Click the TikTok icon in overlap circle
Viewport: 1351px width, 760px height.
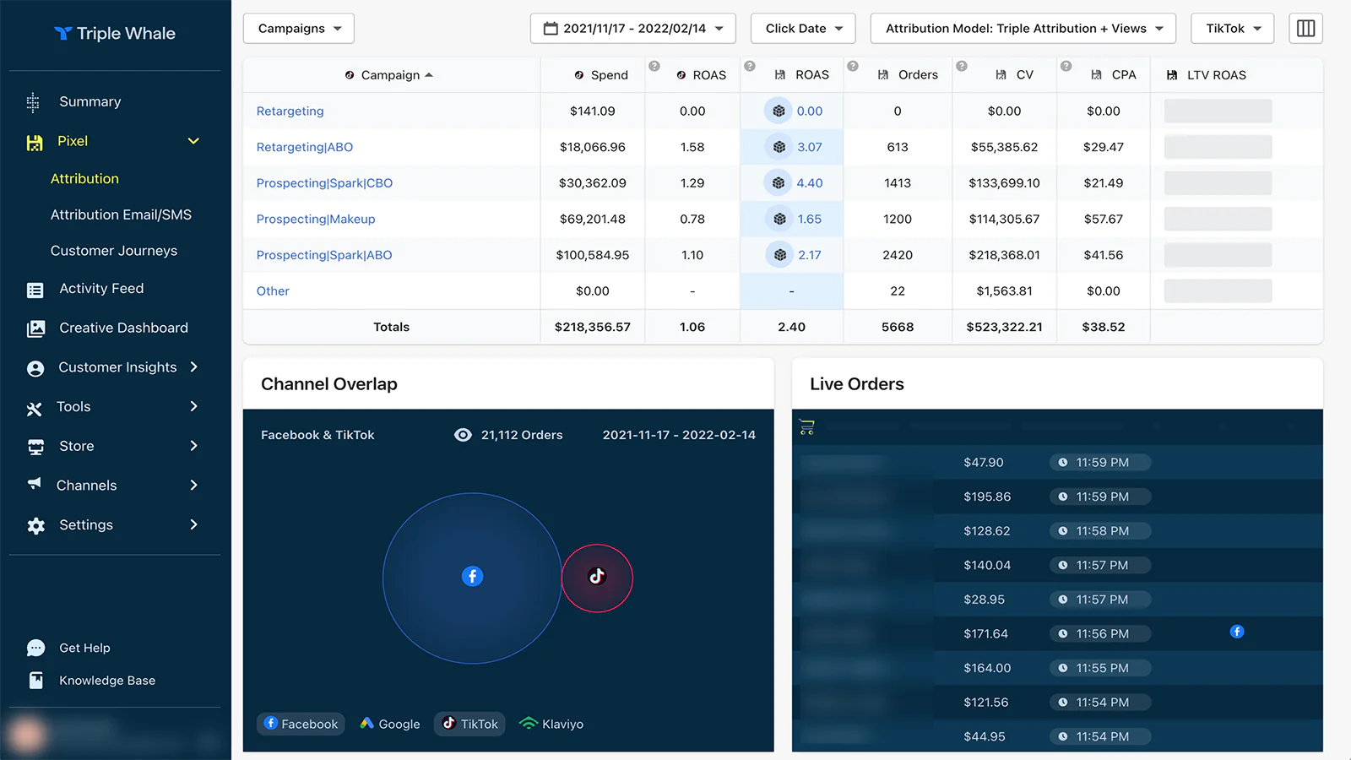point(597,577)
